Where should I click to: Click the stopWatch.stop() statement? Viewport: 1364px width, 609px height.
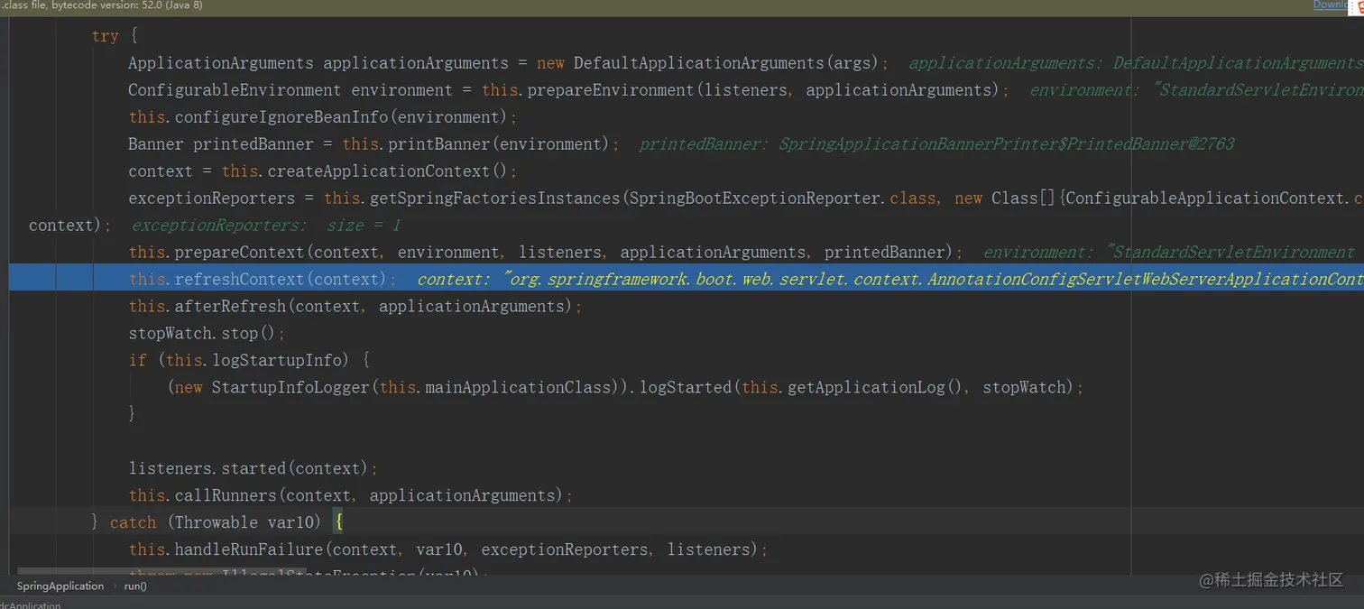[x=207, y=334]
